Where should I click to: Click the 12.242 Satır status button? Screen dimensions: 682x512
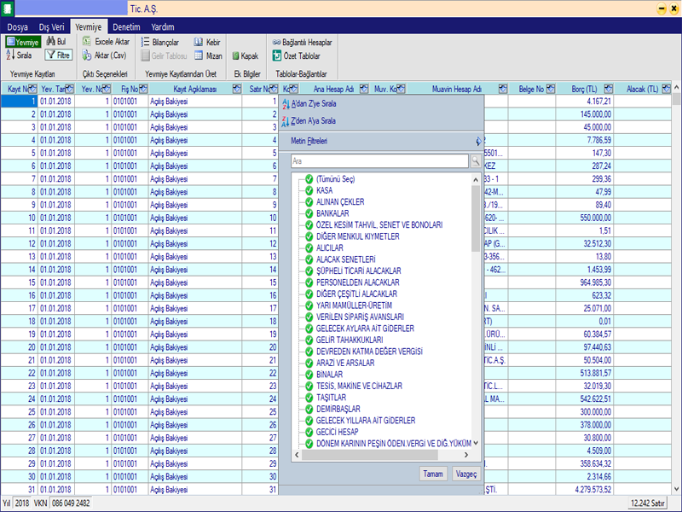click(x=648, y=503)
